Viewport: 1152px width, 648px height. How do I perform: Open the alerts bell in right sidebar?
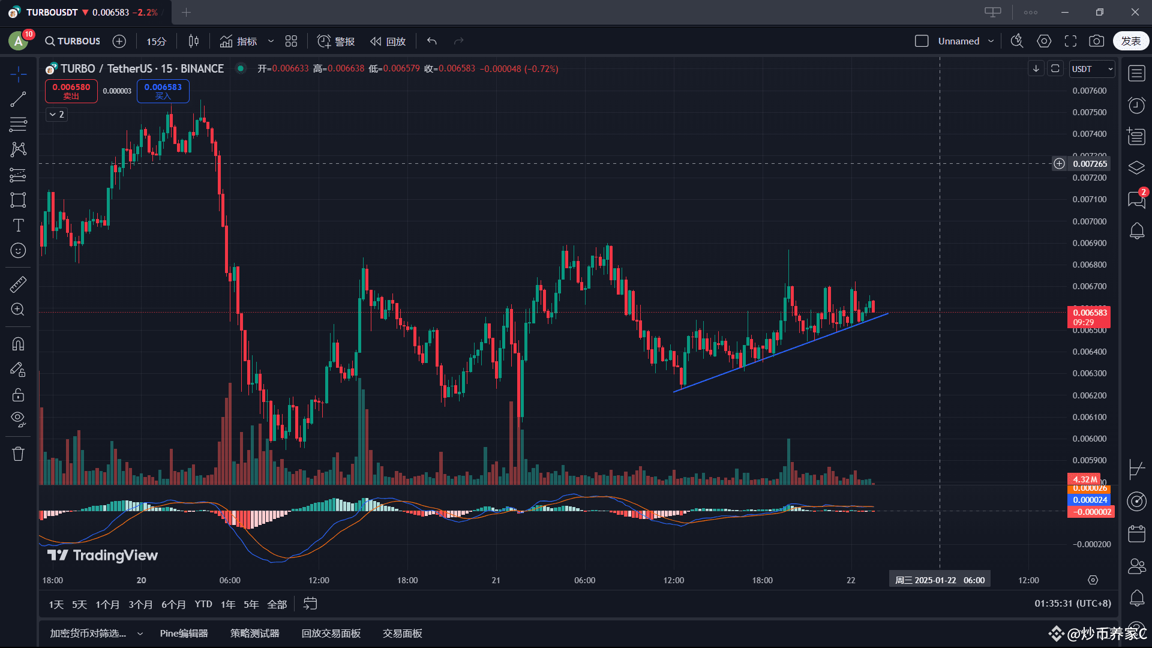[x=1136, y=231]
